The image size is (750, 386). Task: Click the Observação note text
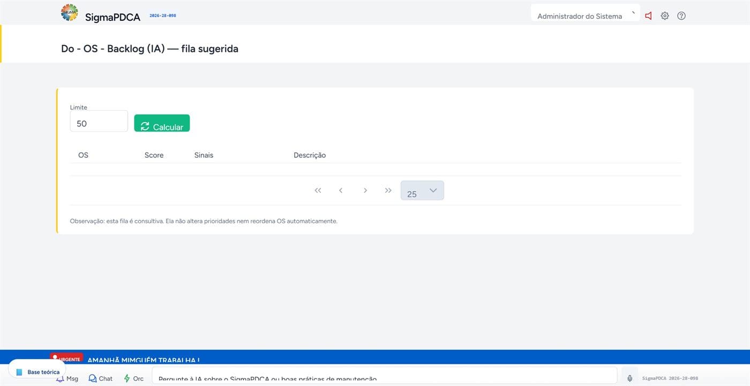point(204,221)
